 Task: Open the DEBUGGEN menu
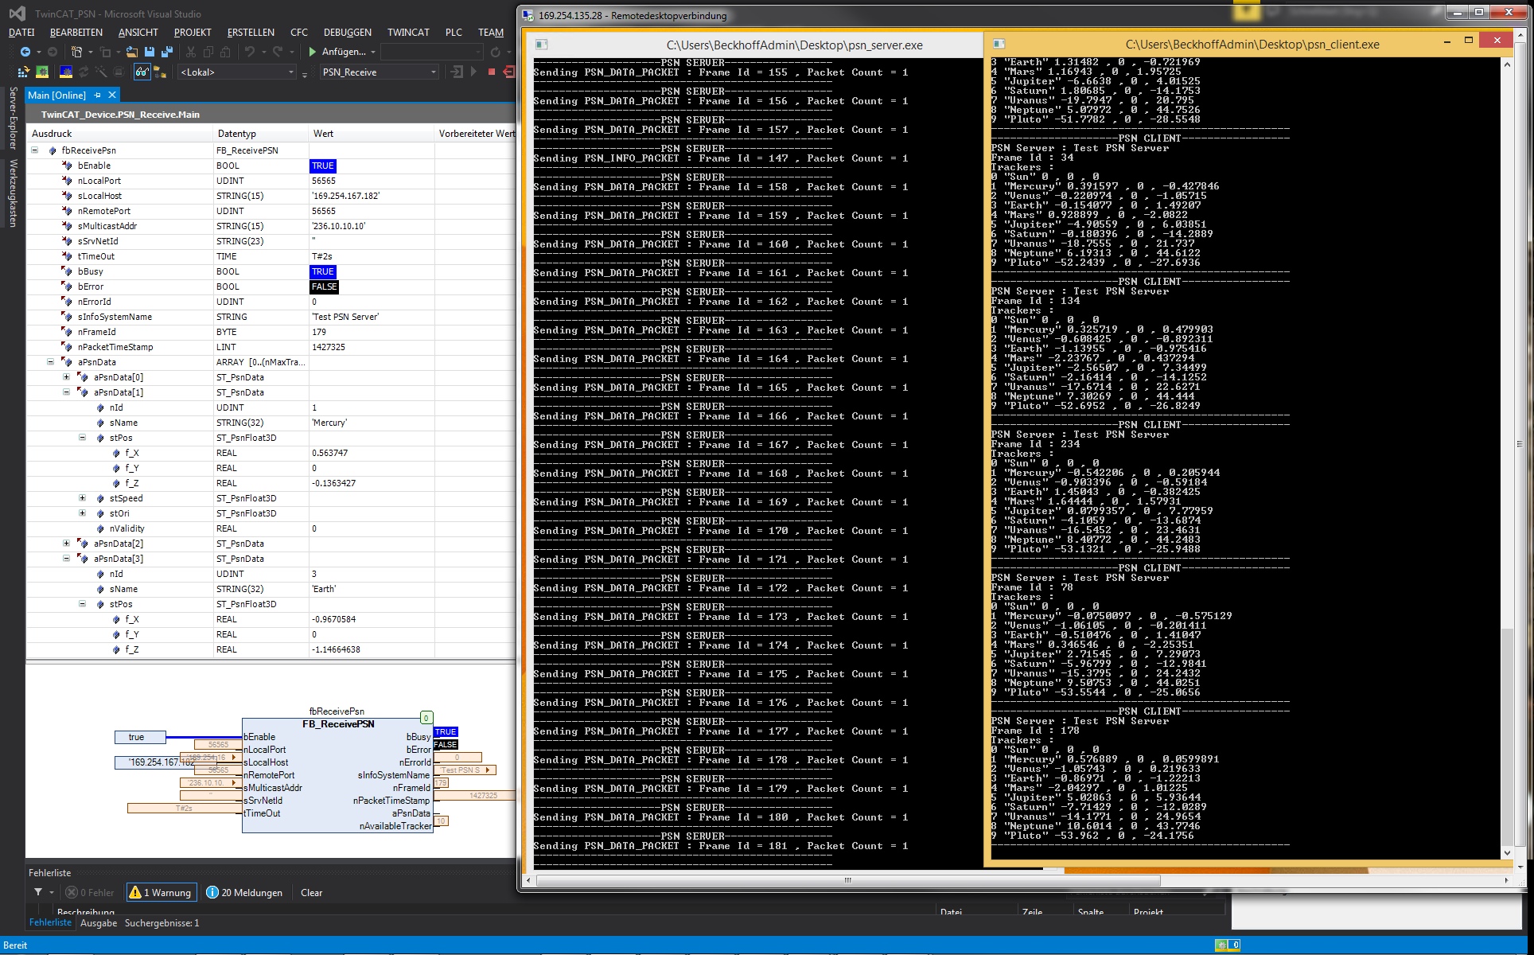pos(347,33)
